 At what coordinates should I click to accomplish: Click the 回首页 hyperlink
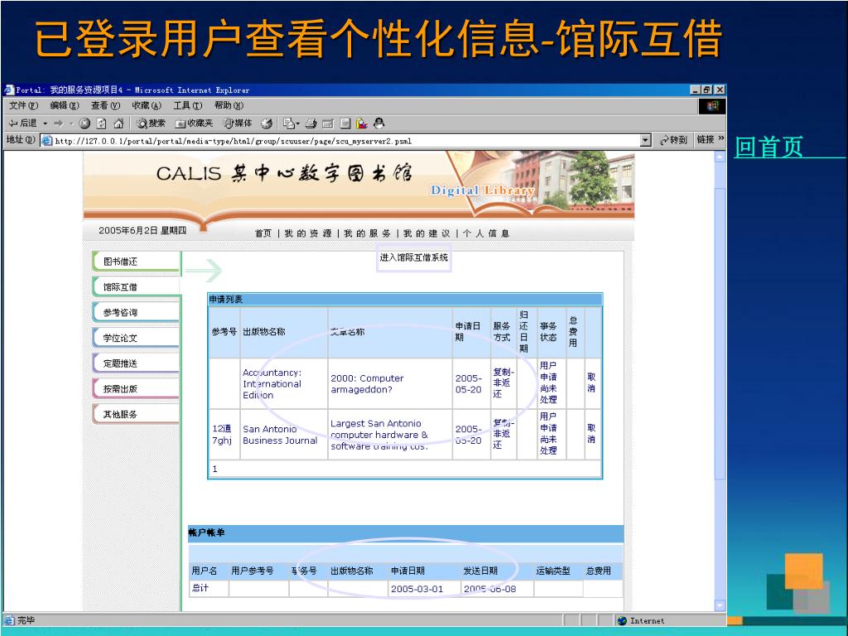tap(769, 147)
